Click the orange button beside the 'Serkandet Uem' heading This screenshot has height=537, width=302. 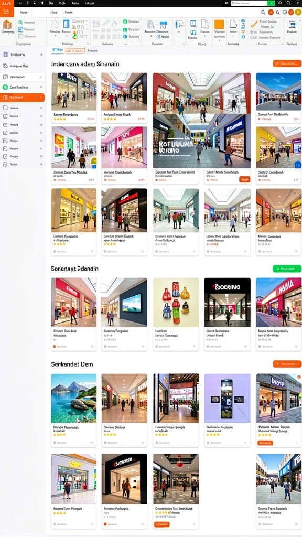tap(287, 364)
